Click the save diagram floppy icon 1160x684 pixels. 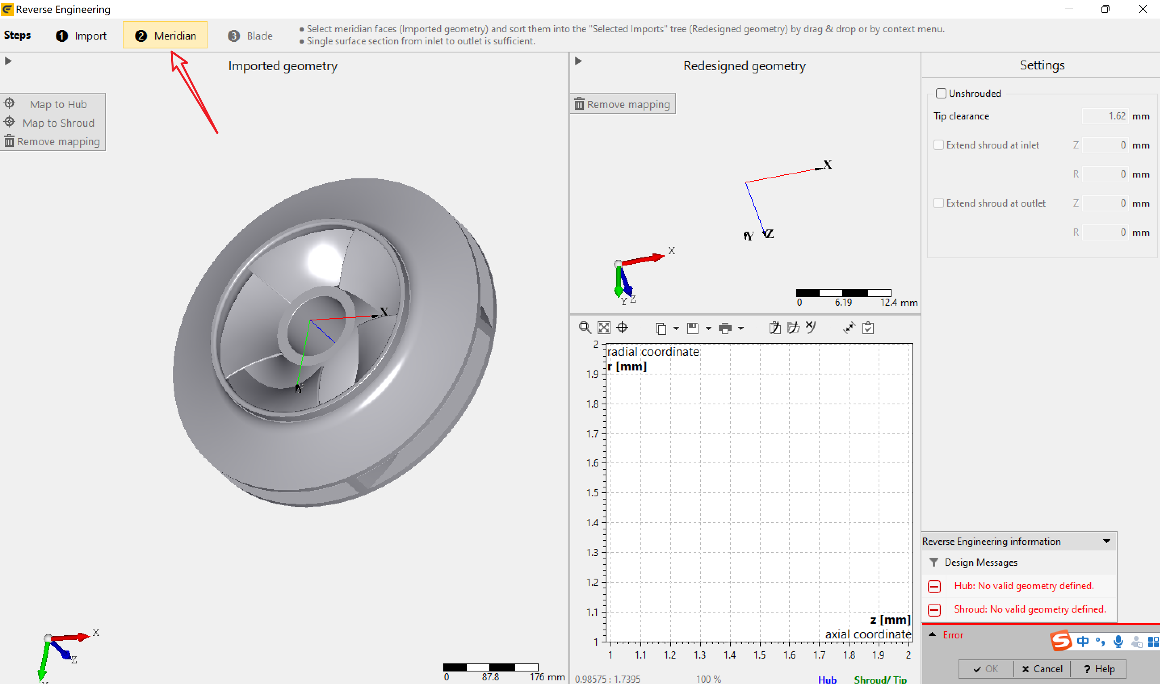(x=692, y=328)
